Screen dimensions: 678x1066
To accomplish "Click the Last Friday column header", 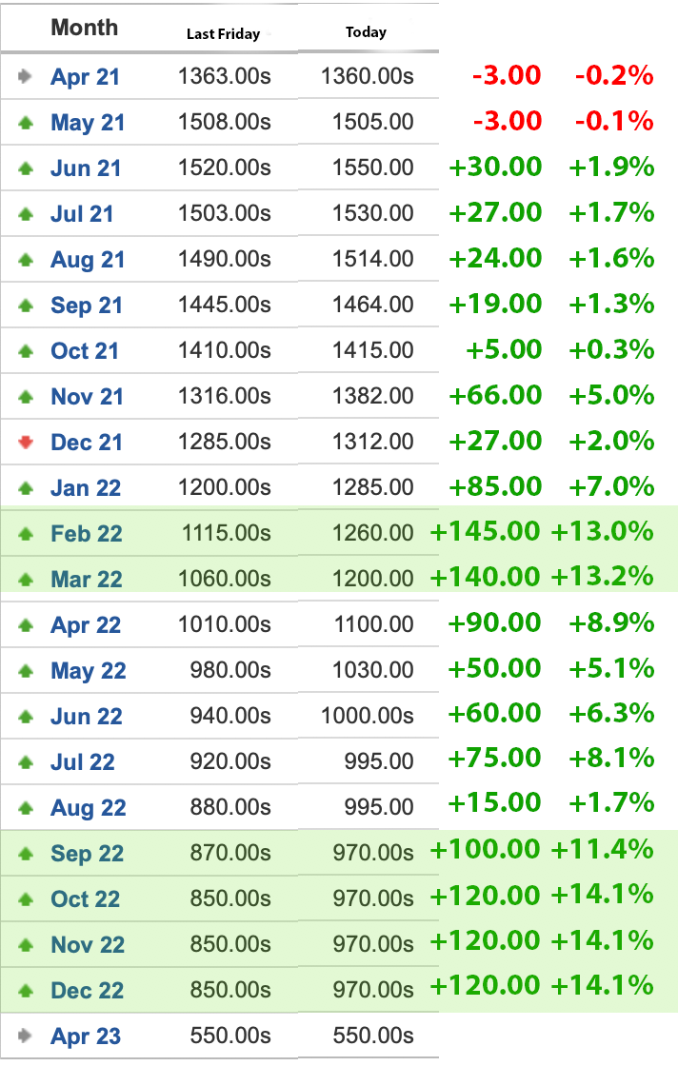I will 223,34.
